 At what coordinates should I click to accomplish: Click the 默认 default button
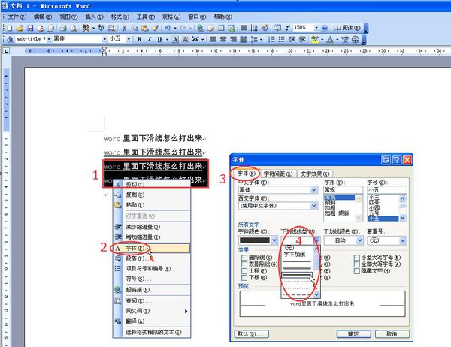click(252, 334)
